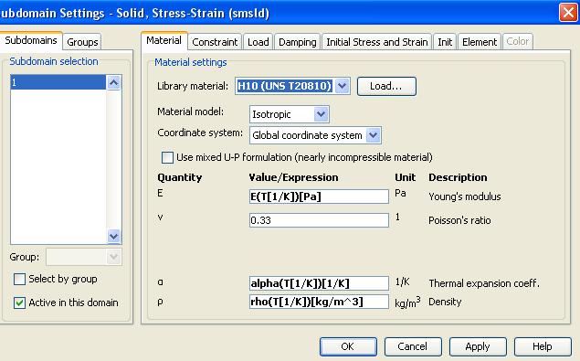Click Poisson's ratio input field

coord(319,220)
